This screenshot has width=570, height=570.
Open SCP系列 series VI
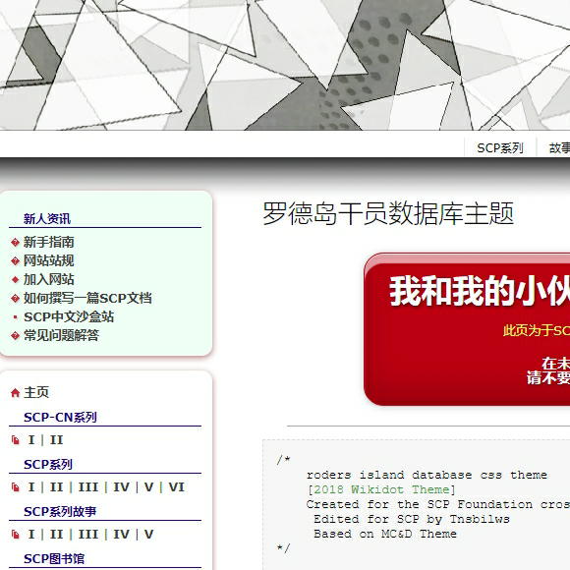pyautogui.click(x=176, y=487)
